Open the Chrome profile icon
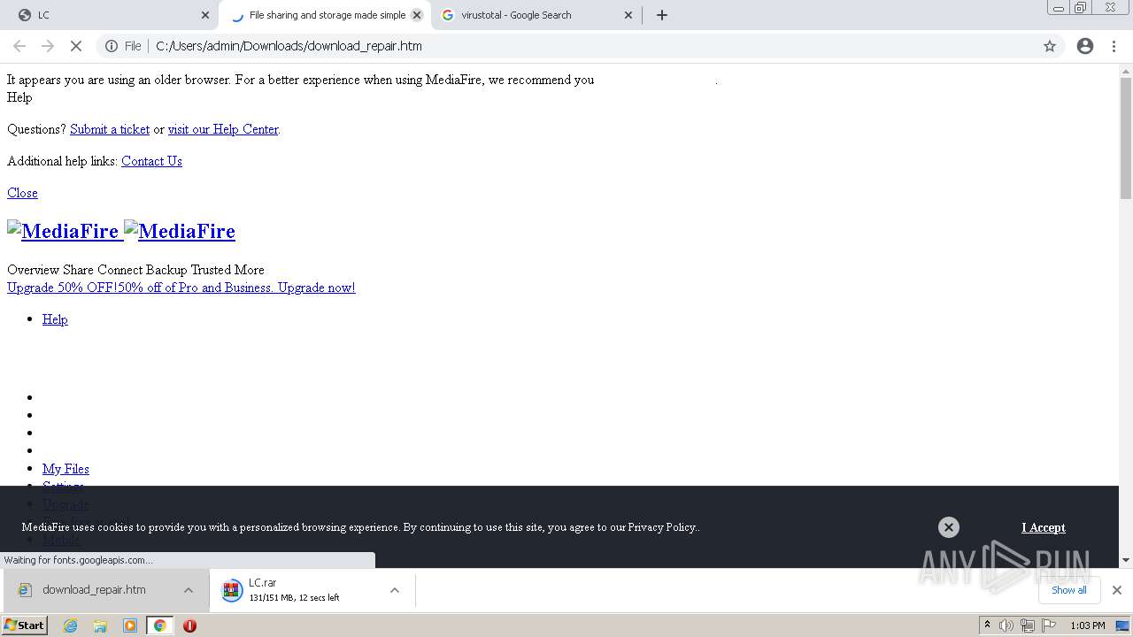This screenshot has width=1133, height=637. [1085, 46]
